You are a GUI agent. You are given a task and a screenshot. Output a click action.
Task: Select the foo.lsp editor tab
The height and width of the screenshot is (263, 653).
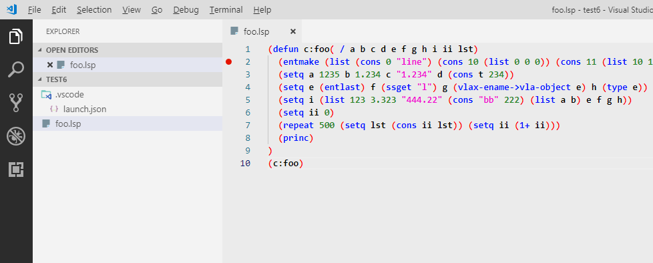pyautogui.click(x=262, y=31)
